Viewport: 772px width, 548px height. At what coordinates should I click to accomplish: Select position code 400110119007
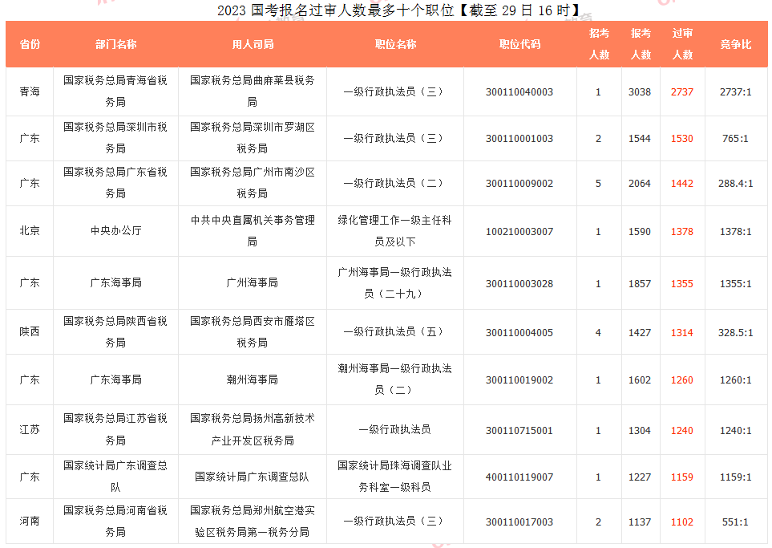pyautogui.click(x=519, y=477)
